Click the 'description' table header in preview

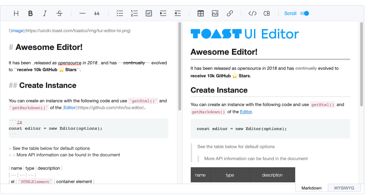tap(272, 175)
